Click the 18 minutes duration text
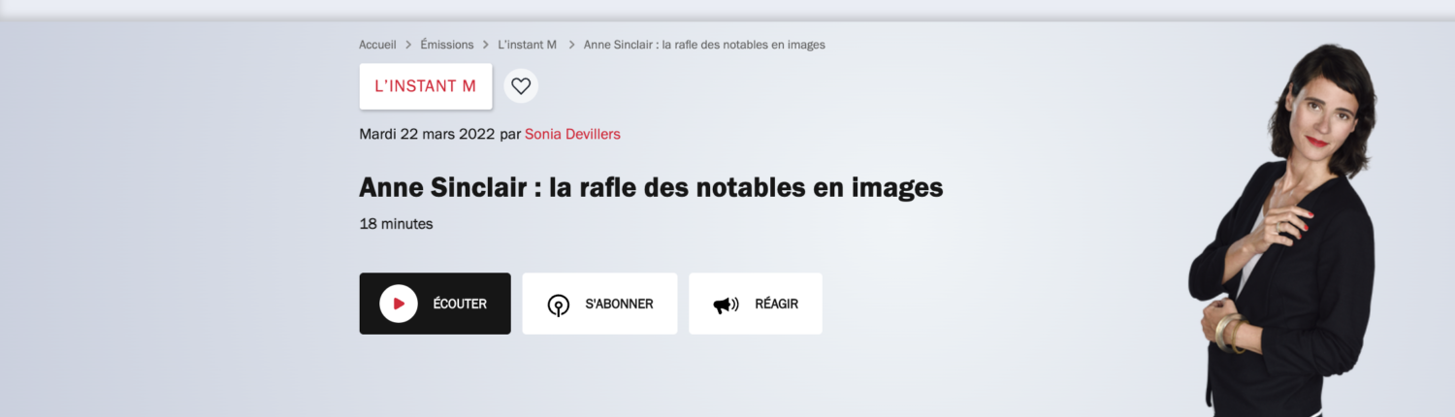This screenshot has height=417, width=1455. pos(396,224)
